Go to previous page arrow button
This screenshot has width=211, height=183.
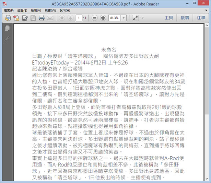[x=62, y=18]
